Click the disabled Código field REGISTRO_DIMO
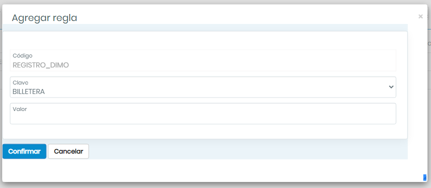 (x=203, y=60)
